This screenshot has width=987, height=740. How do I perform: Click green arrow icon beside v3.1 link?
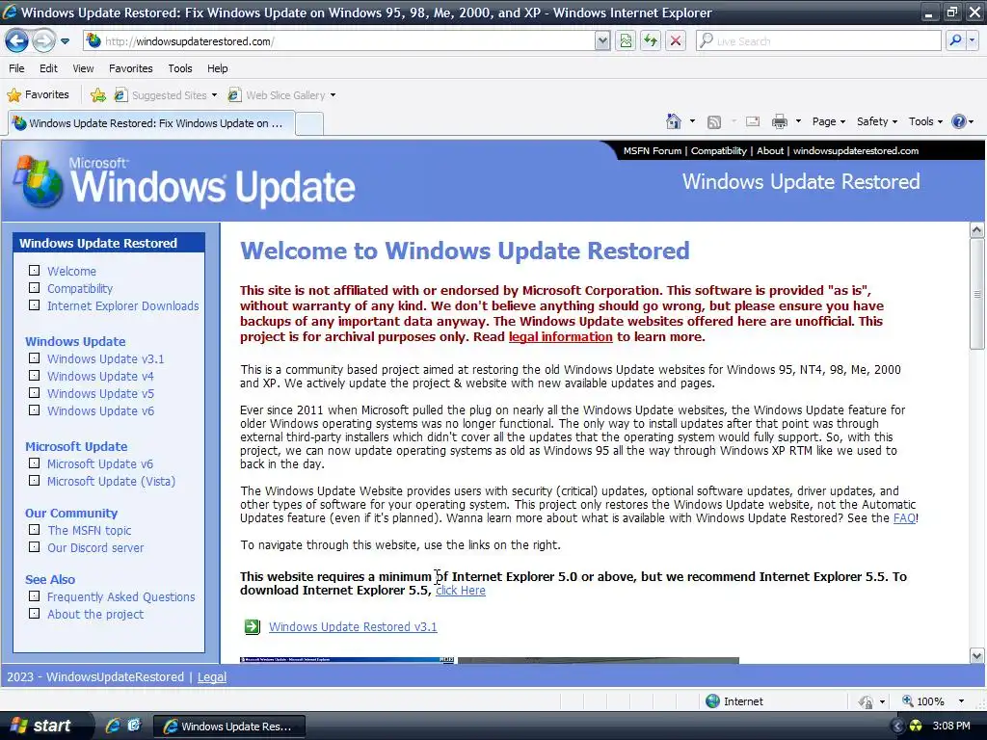tap(253, 626)
